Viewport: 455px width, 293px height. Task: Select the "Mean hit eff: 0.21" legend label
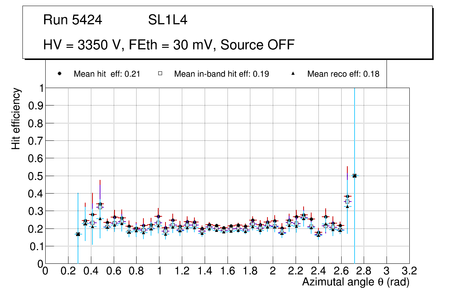click(107, 74)
